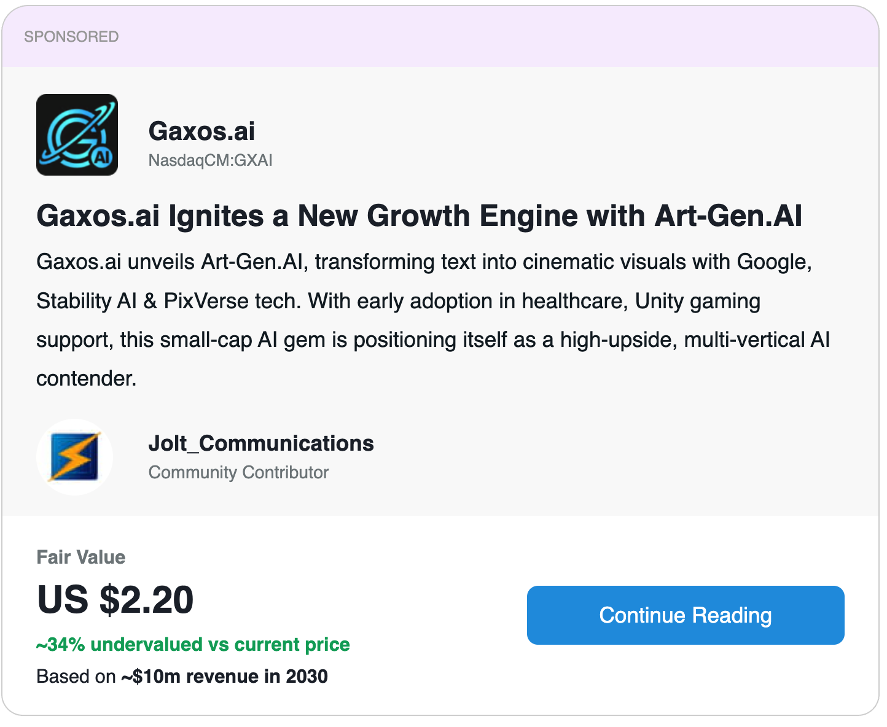Click the Jolt_Communications lightning bolt avatar
Image resolution: width=887 pixels, height=727 pixels.
pos(74,457)
